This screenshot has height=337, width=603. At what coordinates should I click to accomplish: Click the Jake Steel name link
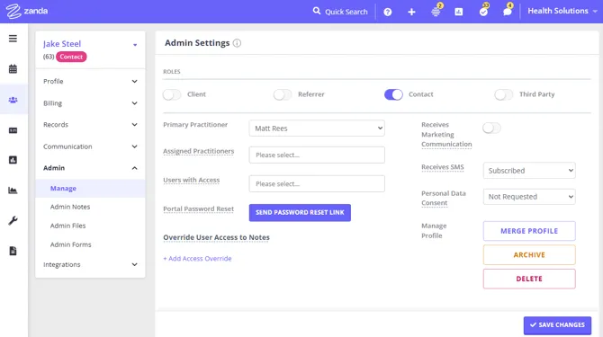[62, 44]
